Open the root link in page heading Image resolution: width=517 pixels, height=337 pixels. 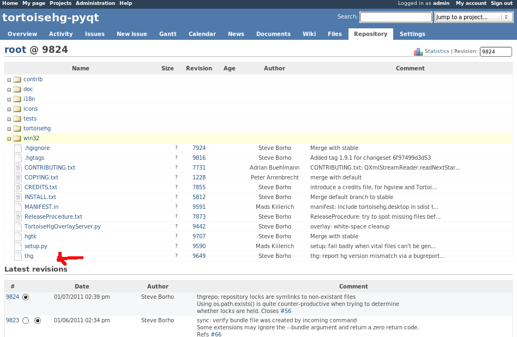click(x=15, y=50)
